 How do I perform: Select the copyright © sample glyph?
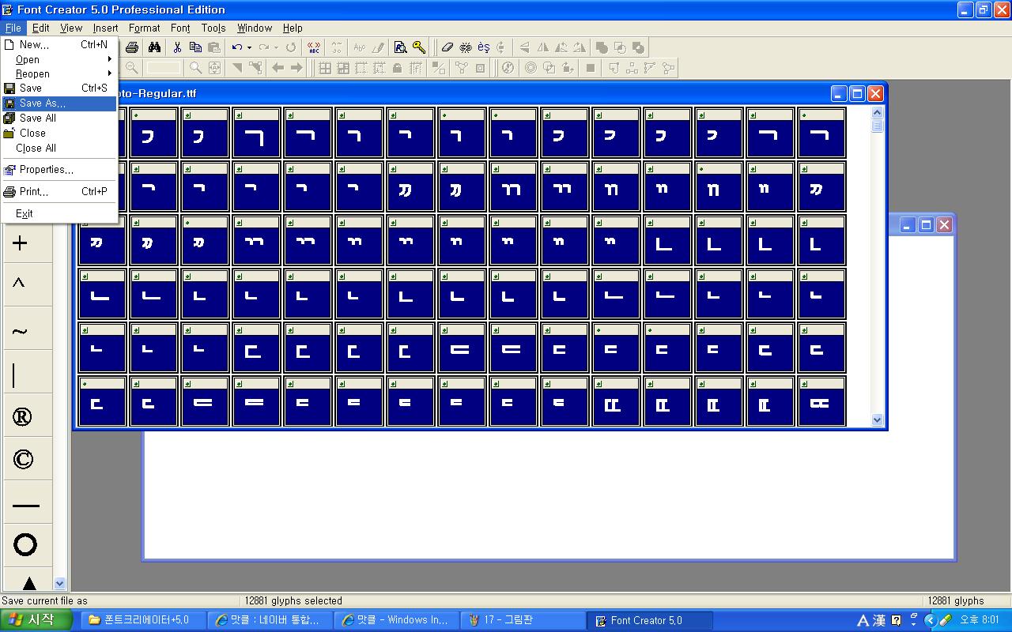(23, 459)
